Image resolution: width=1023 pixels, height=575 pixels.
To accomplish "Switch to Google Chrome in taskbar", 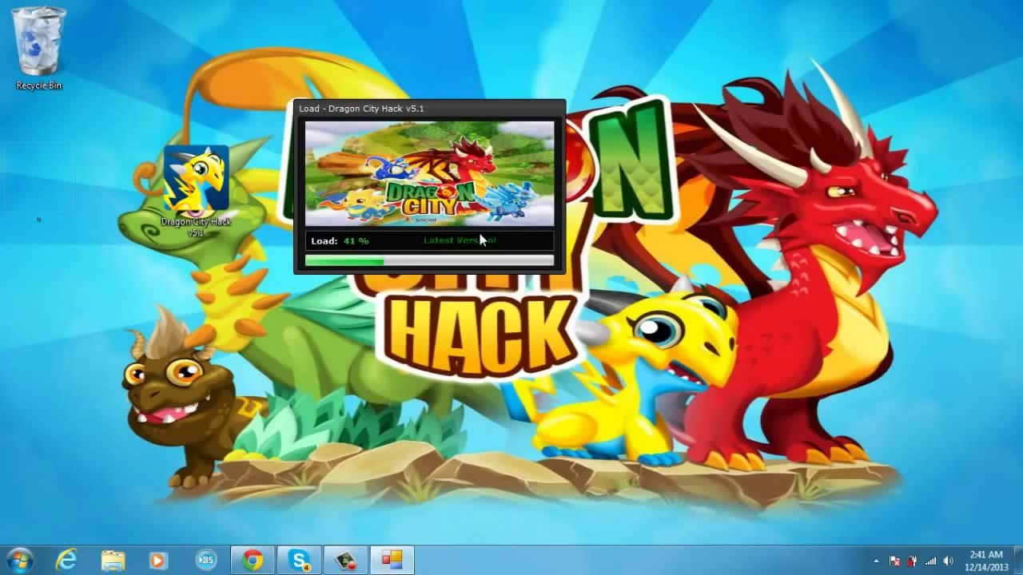I will (x=253, y=560).
